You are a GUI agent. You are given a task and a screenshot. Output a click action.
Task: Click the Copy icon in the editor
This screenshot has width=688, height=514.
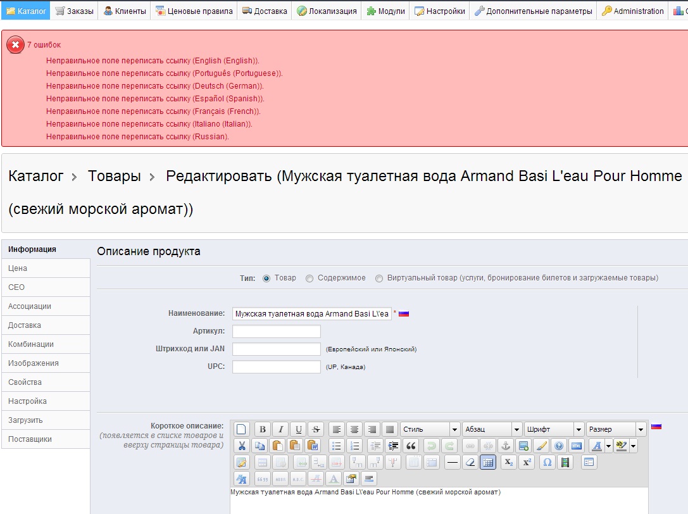(260, 446)
